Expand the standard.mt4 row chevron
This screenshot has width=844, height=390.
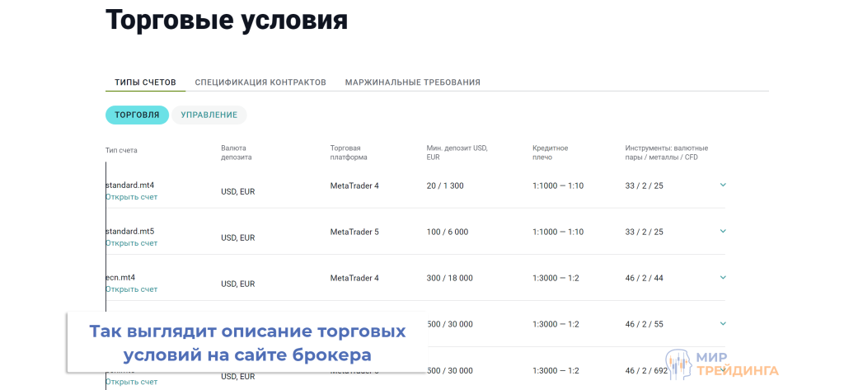click(723, 185)
